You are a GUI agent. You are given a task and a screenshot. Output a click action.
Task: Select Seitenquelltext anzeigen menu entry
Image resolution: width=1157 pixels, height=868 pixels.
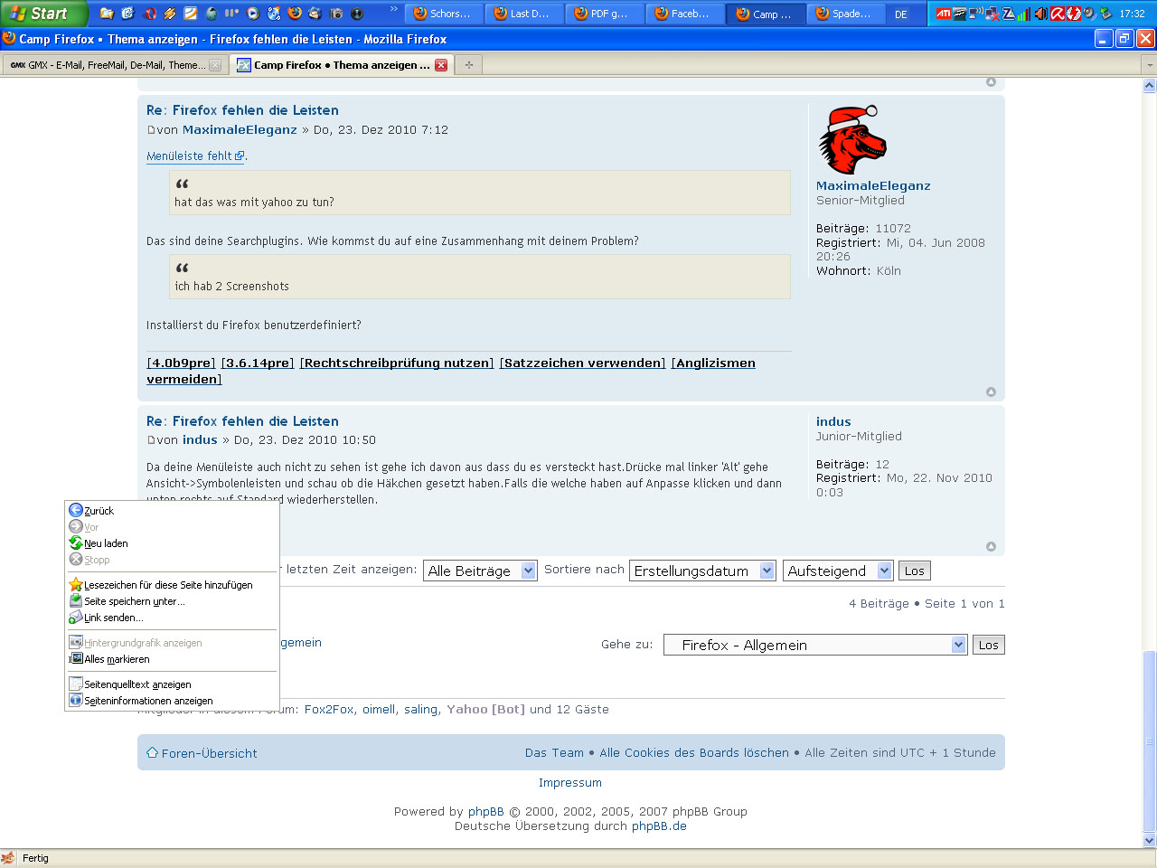coord(137,684)
